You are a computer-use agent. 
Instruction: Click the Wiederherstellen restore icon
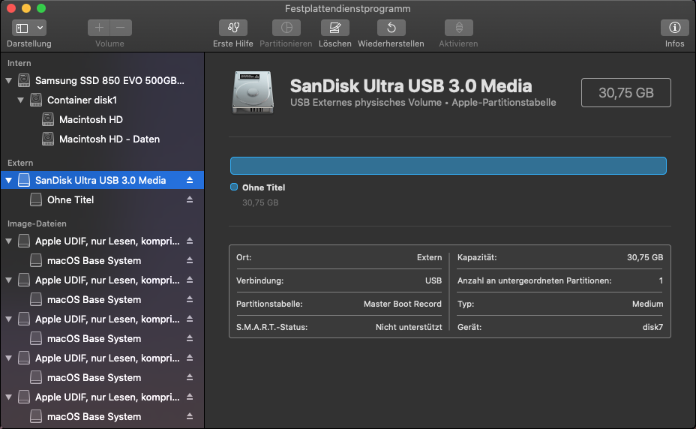click(x=391, y=28)
